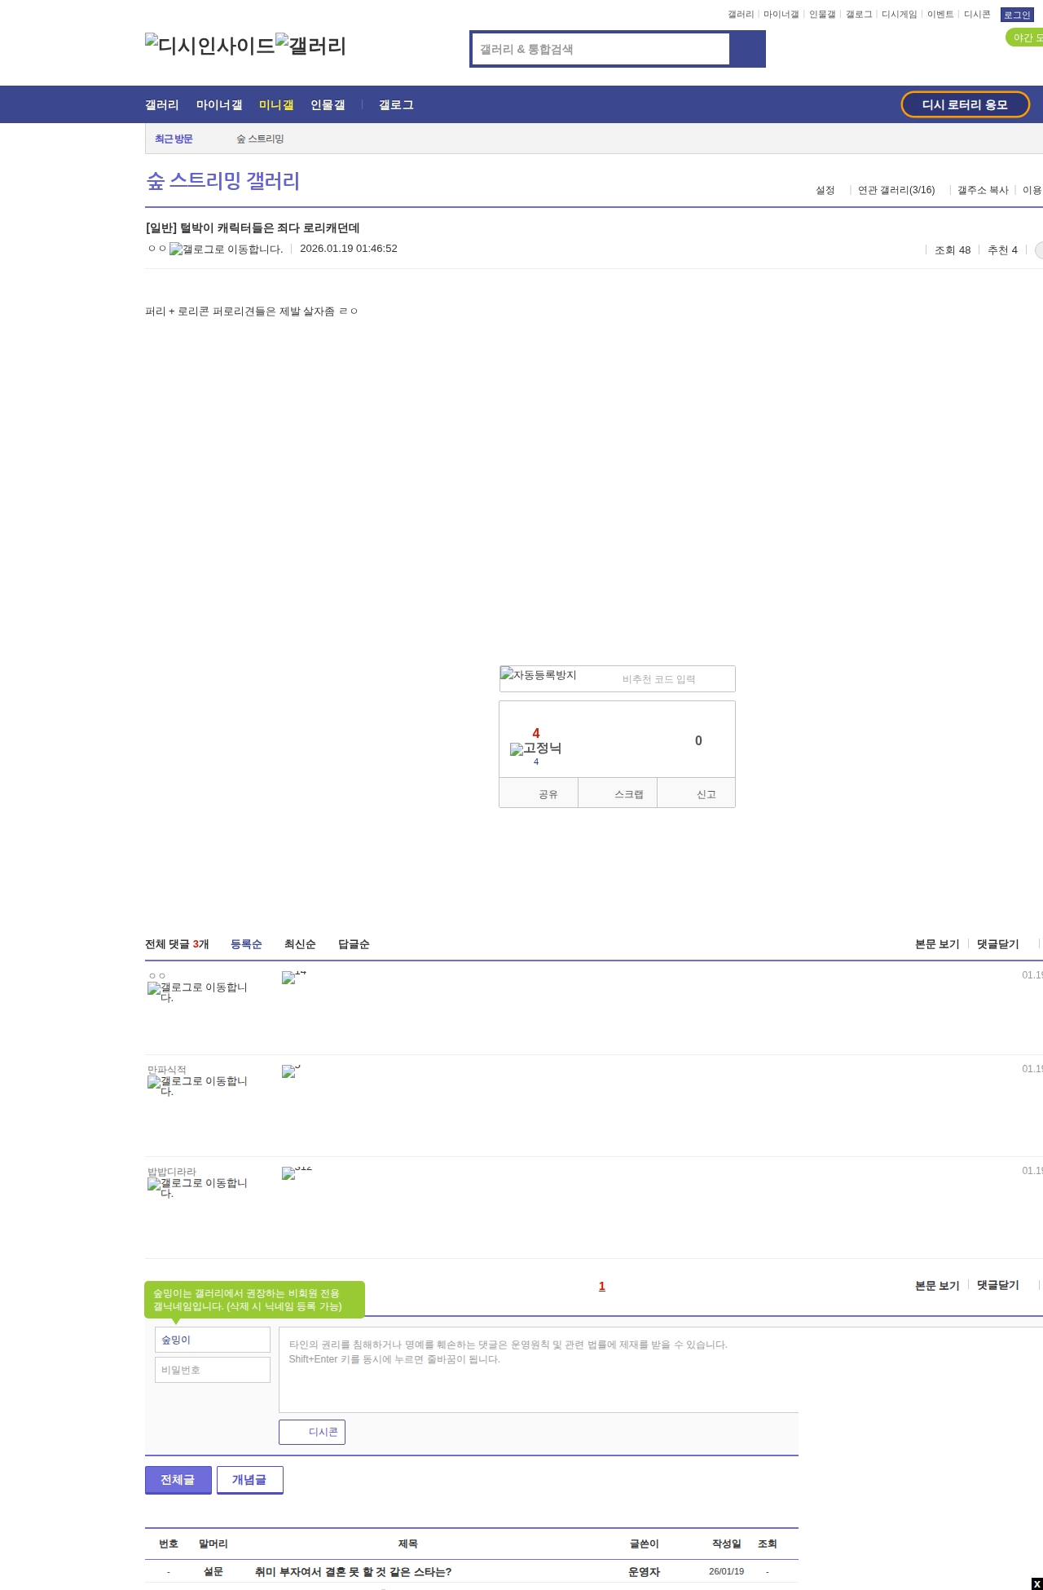Click the recommend count 4 button

pyautogui.click(x=536, y=733)
